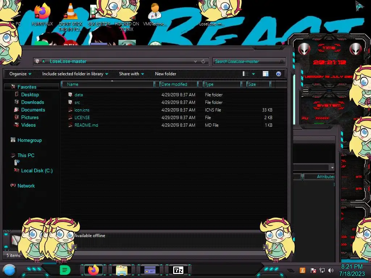Click the change view icon
Image resolution: width=371 pixels, height=278 pixels.
(245, 74)
